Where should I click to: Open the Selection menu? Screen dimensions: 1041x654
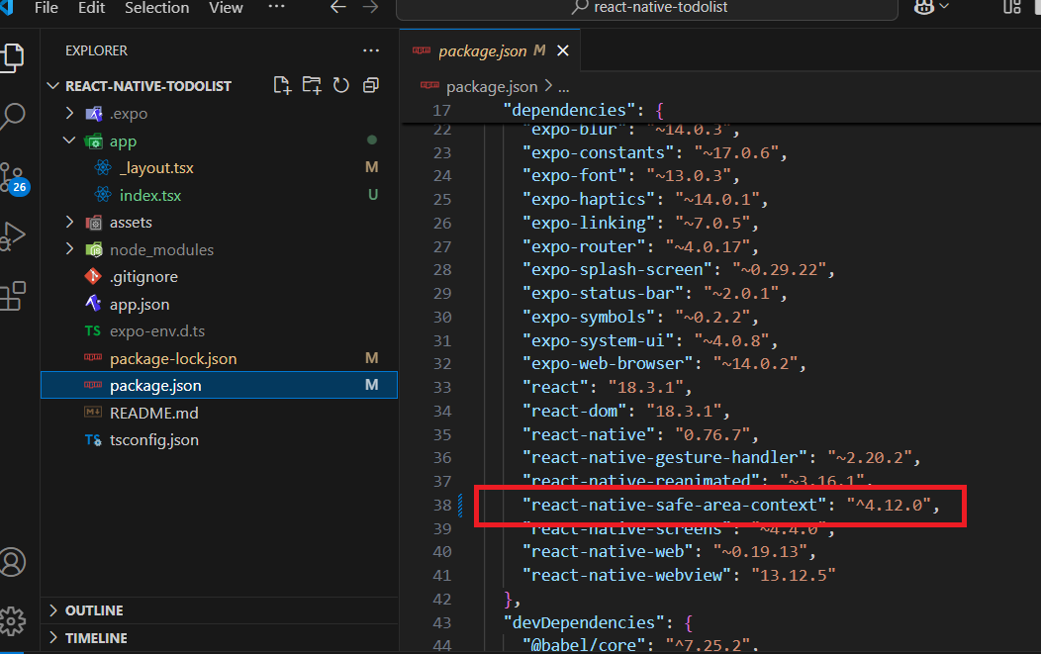[156, 8]
